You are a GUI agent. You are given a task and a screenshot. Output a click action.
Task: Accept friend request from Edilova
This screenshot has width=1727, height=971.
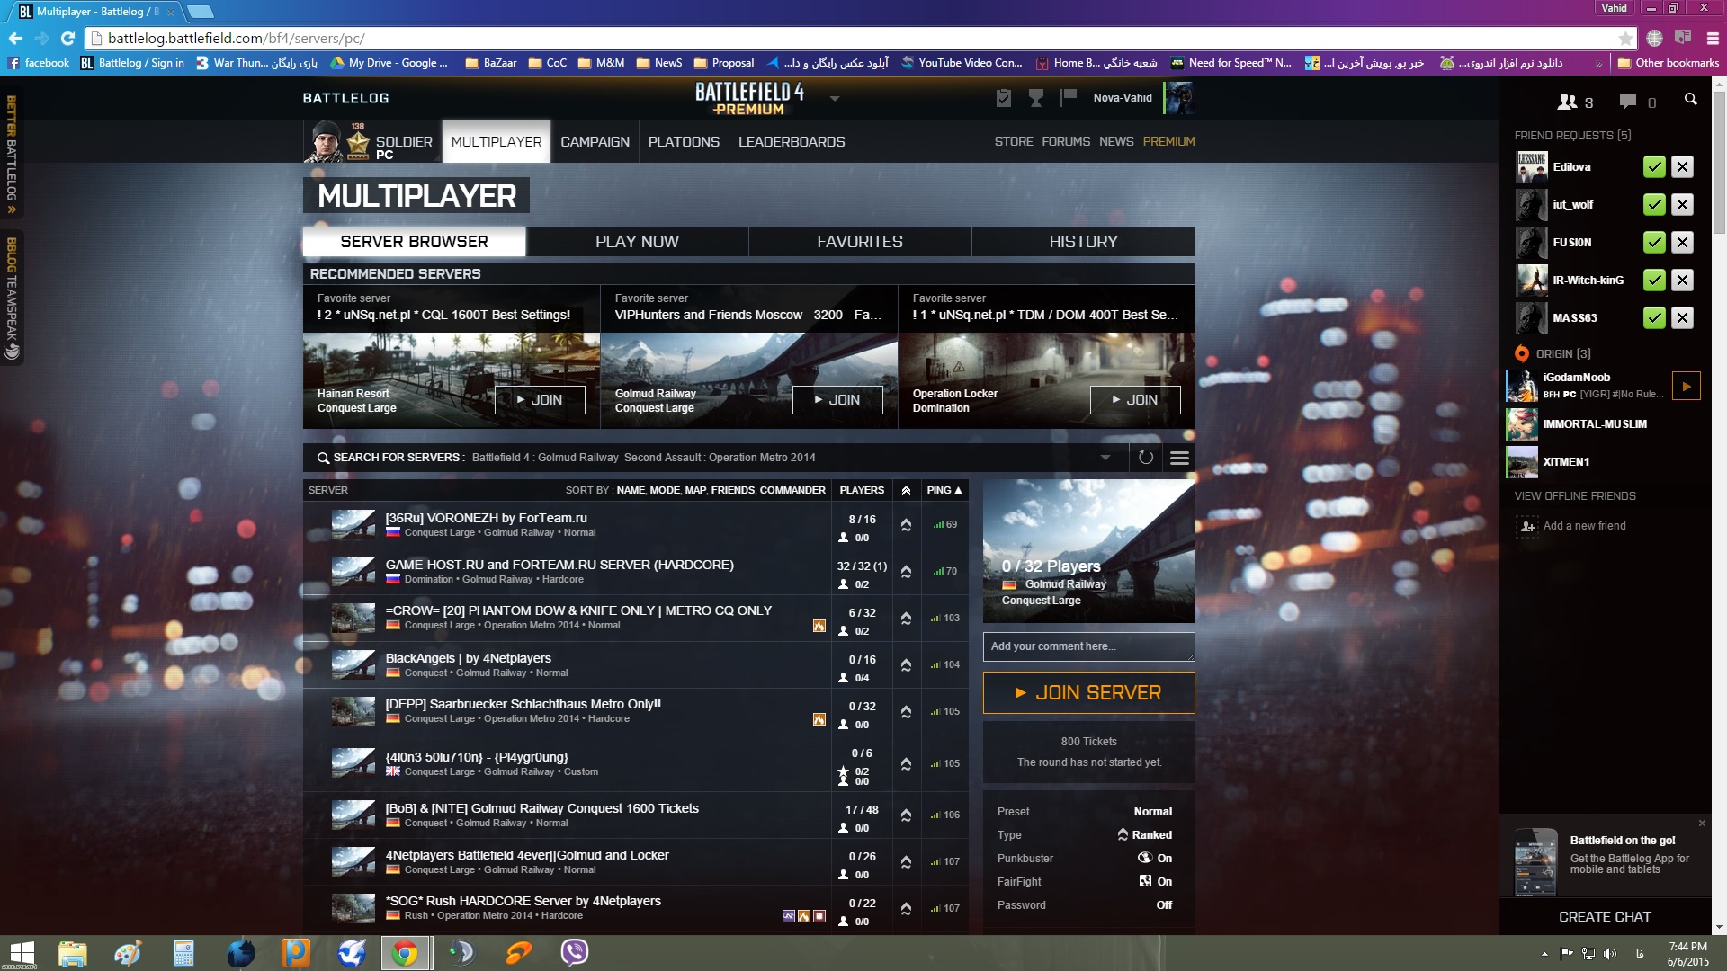click(x=1653, y=167)
